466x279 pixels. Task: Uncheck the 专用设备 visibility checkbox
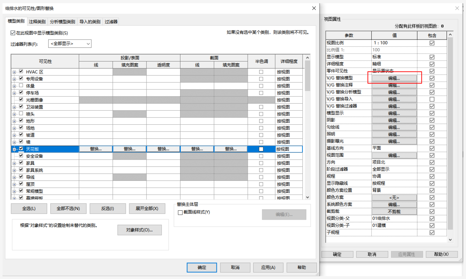21,79
